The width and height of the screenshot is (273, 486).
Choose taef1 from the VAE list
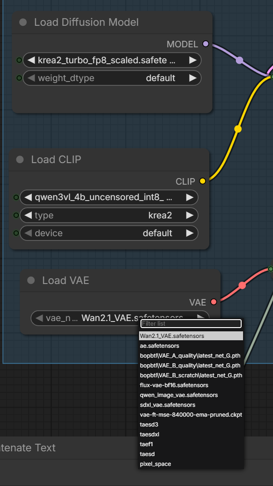(x=191, y=444)
